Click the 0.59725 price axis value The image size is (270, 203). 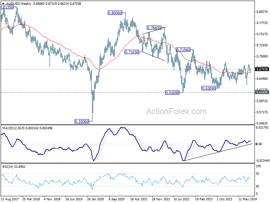(x=262, y=101)
